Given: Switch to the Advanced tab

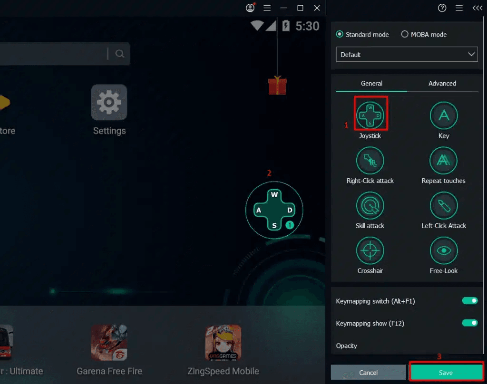Looking at the screenshot, I should point(442,83).
